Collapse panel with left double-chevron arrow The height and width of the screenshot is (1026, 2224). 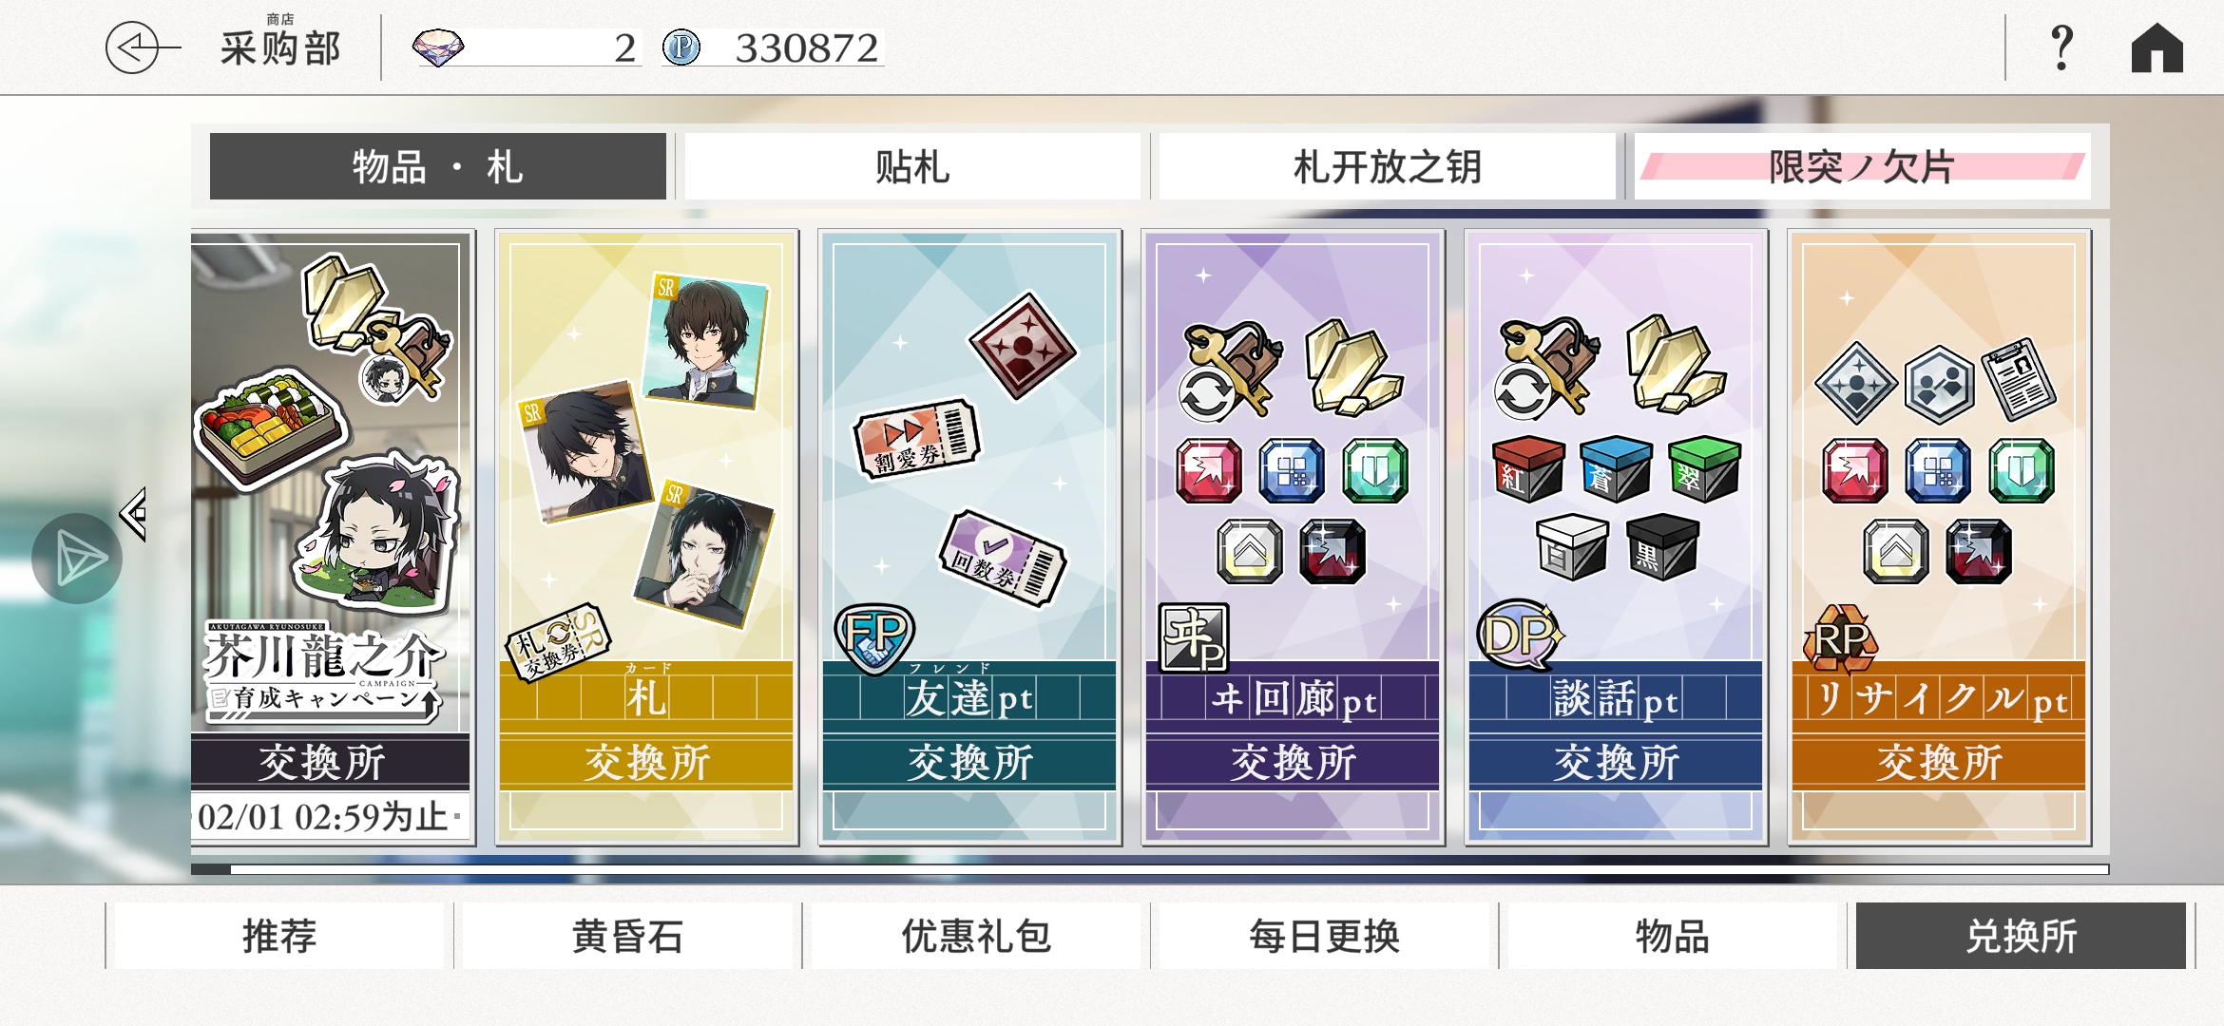tap(134, 514)
